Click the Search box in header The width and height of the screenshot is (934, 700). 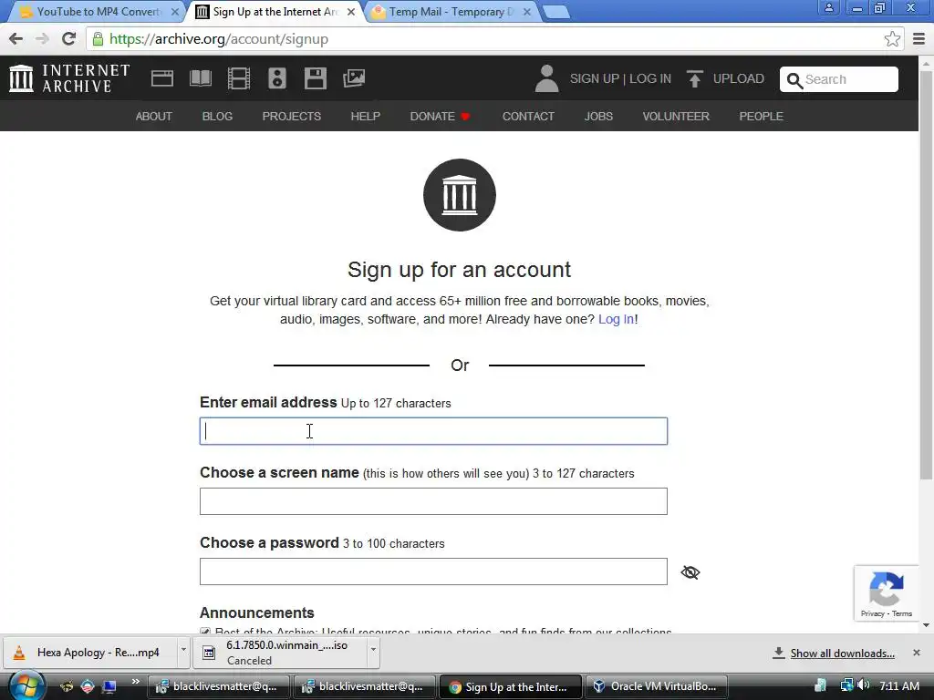[x=839, y=79]
